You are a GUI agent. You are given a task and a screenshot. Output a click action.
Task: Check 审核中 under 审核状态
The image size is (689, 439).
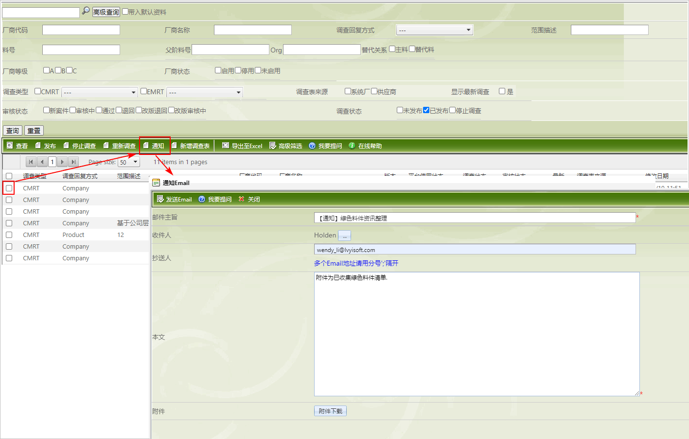point(72,110)
